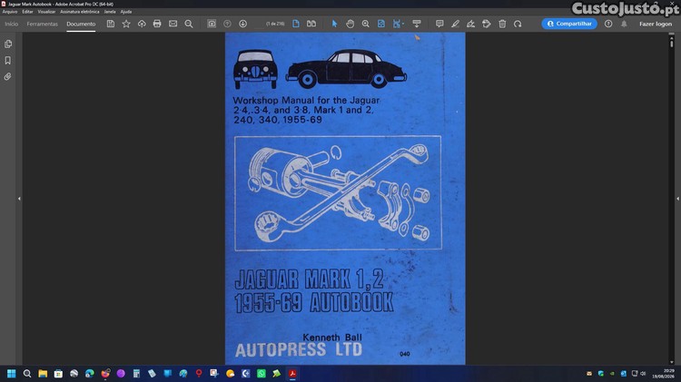
Task: Open bookmarks panel in left sidebar
Action: 8,60
